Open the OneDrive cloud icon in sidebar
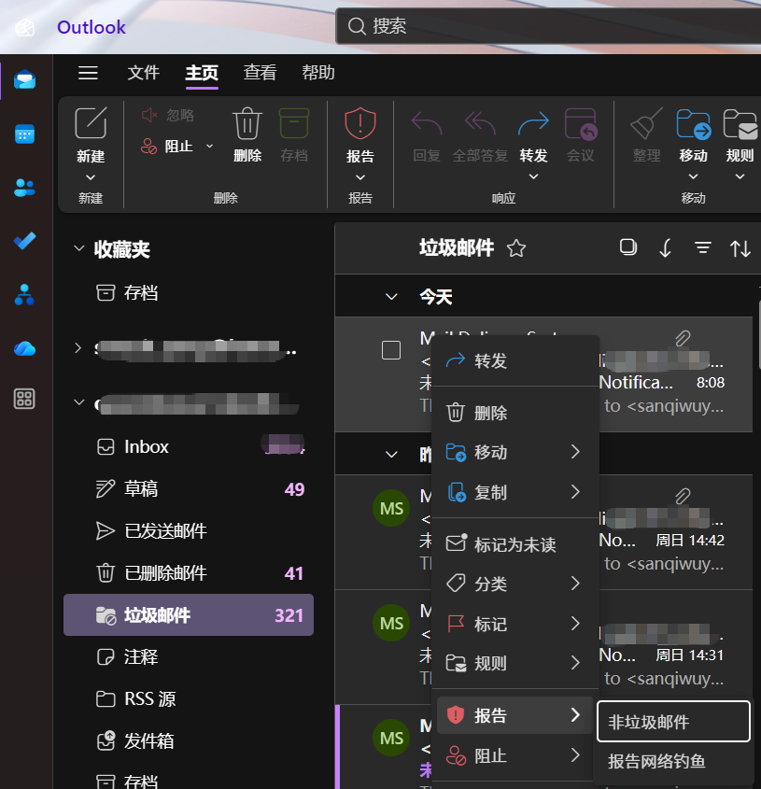761x789 pixels. click(25, 348)
